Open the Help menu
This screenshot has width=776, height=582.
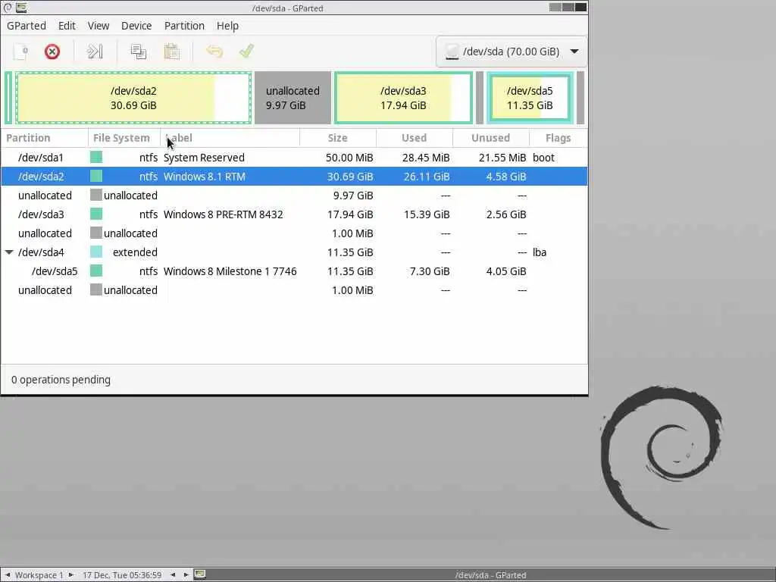click(227, 26)
